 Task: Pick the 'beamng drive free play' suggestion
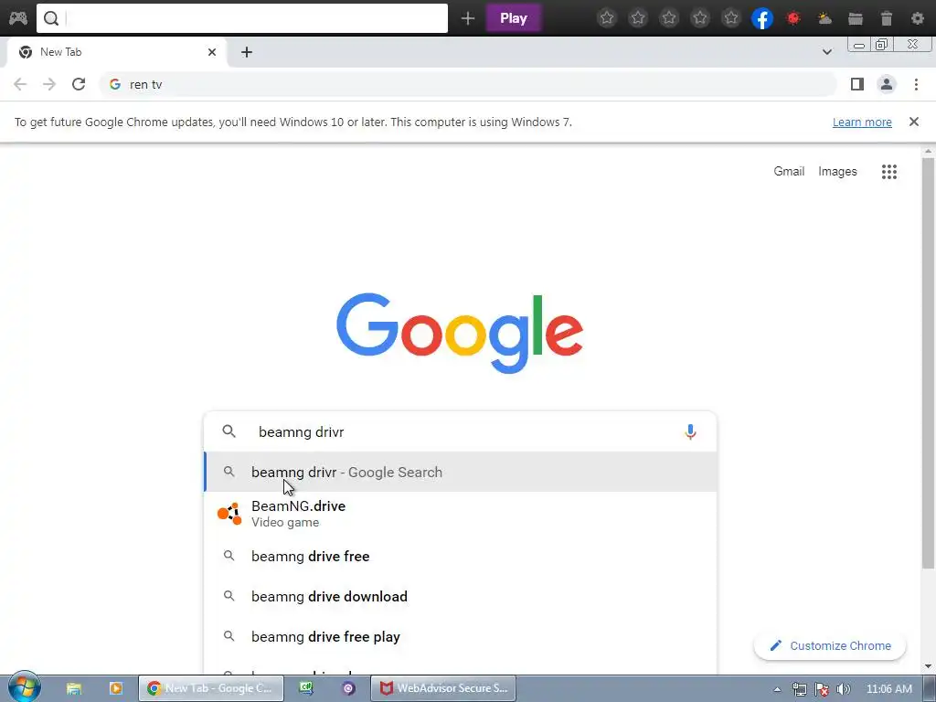point(461,637)
